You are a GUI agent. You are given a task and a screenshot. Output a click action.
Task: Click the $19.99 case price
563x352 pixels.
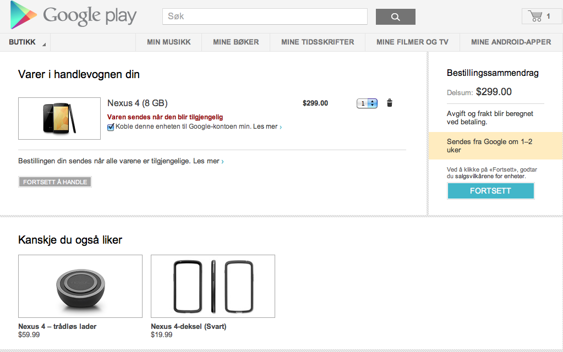(162, 335)
